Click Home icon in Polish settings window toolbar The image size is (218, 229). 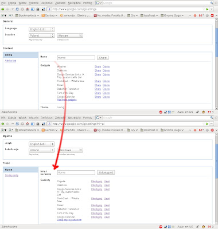28,124
